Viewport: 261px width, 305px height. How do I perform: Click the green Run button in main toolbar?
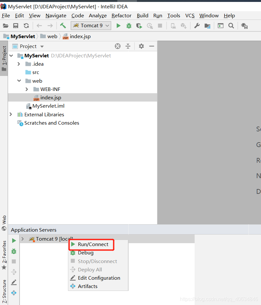coord(118,26)
